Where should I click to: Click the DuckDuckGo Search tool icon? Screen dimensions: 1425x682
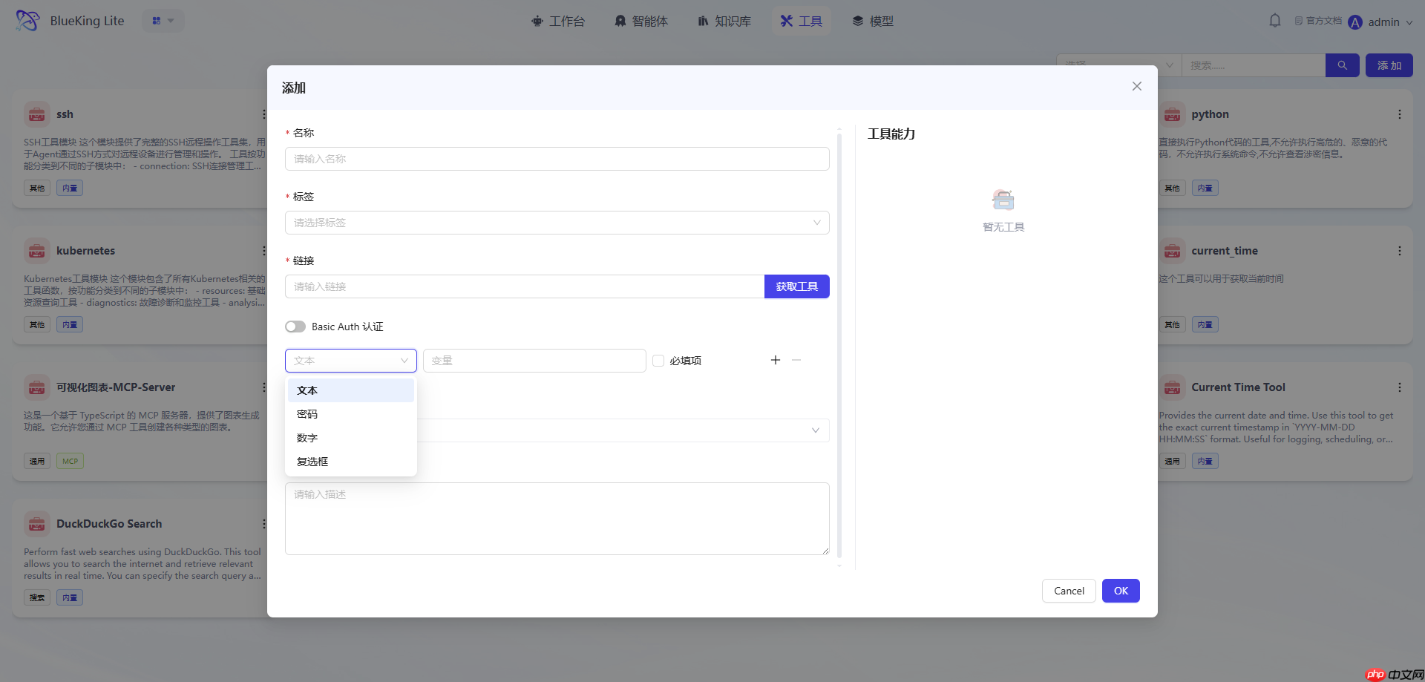coord(36,524)
